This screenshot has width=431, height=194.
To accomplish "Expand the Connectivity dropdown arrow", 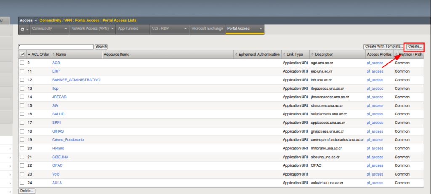I will [66, 29].
